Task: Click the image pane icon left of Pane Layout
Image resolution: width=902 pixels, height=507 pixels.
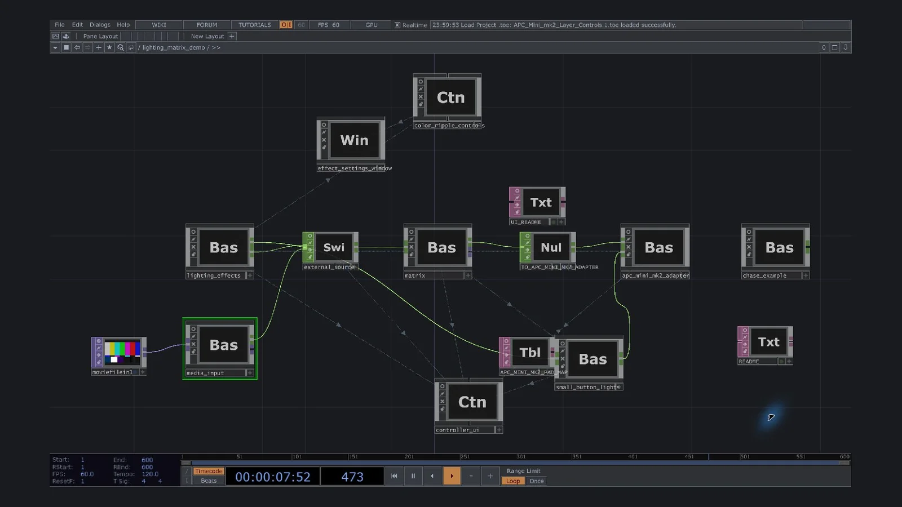Action: [56, 36]
